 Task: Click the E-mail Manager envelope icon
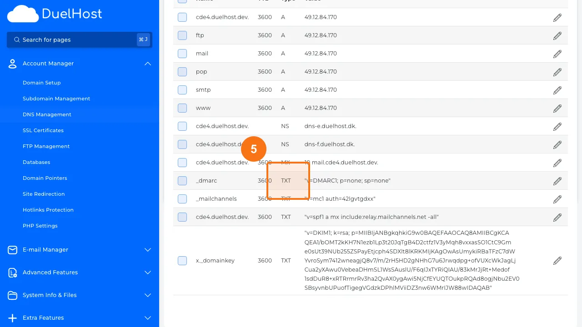click(12, 250)
